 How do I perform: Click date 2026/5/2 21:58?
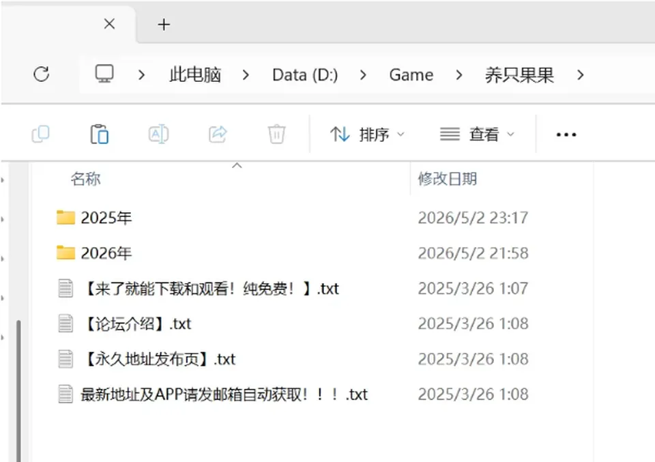(473, 253)
